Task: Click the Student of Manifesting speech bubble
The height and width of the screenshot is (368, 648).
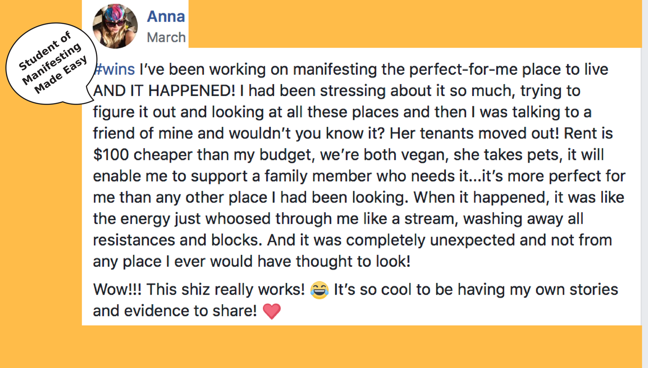Action: 51,64
